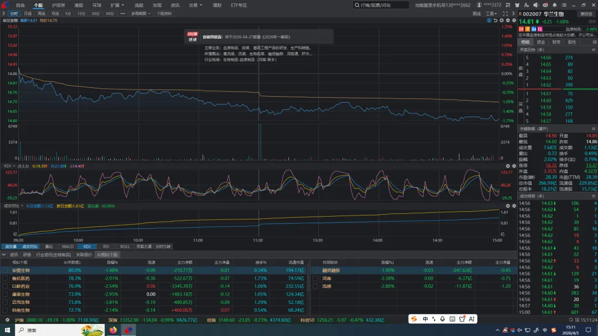Tick the checkbox for 融资融券 sector row
The width and height of the screenshot is (598, 336).
click(316, 270)
